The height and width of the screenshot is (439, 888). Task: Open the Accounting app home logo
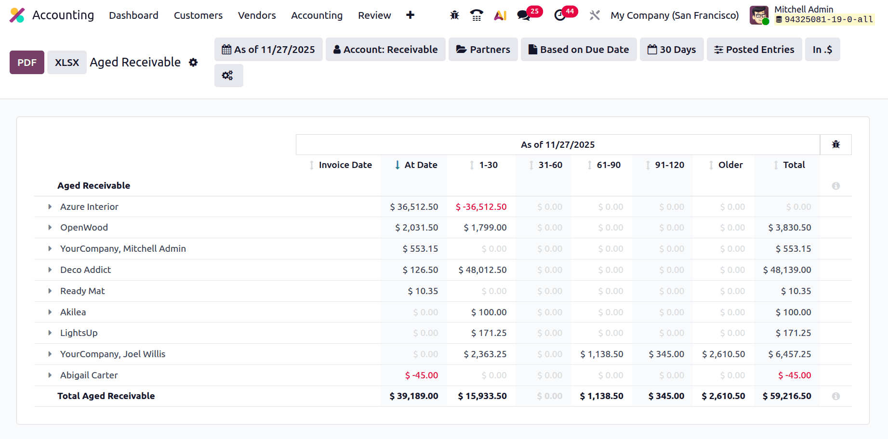coord(17,15)
